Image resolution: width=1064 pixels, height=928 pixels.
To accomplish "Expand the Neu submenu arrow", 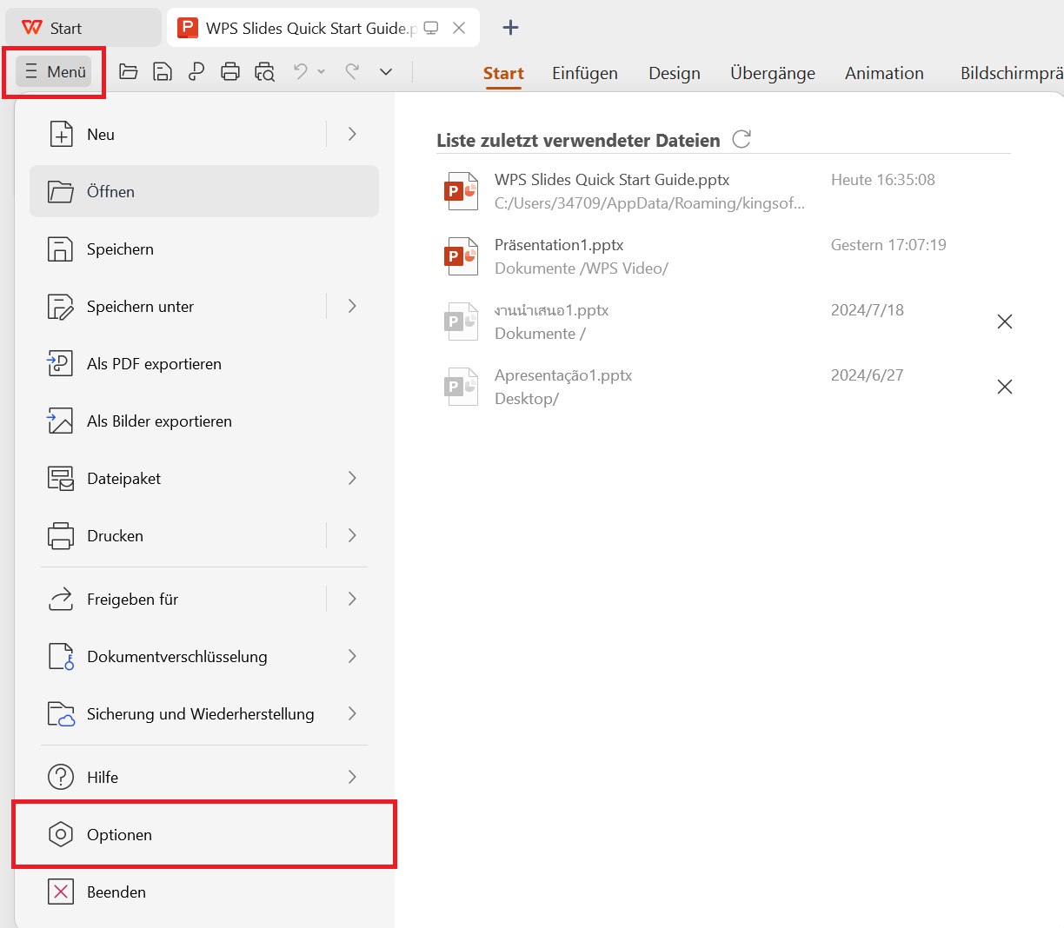I will coord(352,134).
